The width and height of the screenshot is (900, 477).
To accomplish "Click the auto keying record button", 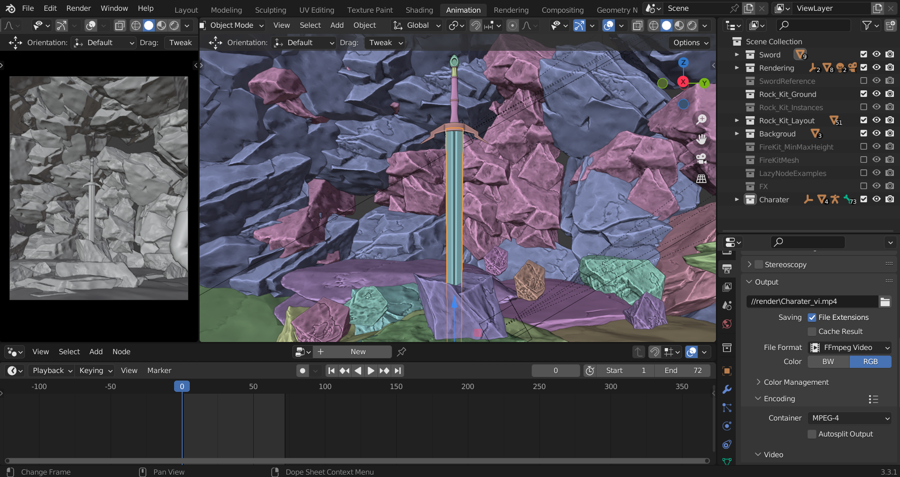I will tap(303, 371).
